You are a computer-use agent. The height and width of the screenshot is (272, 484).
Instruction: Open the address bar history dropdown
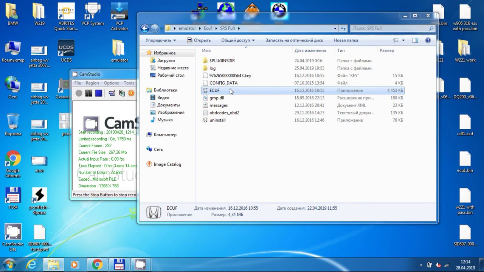pos(335,28)
